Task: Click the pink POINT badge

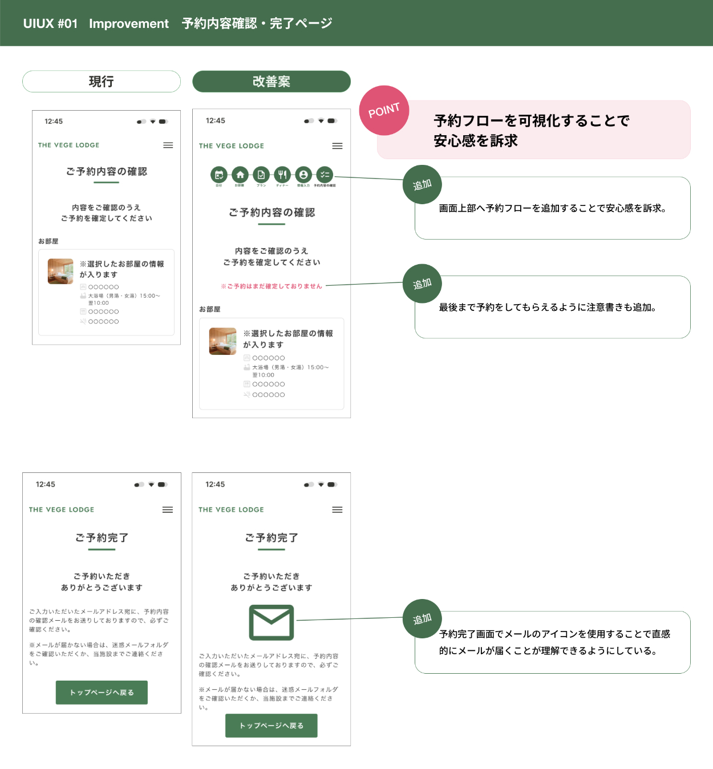Action: (384, 111)
